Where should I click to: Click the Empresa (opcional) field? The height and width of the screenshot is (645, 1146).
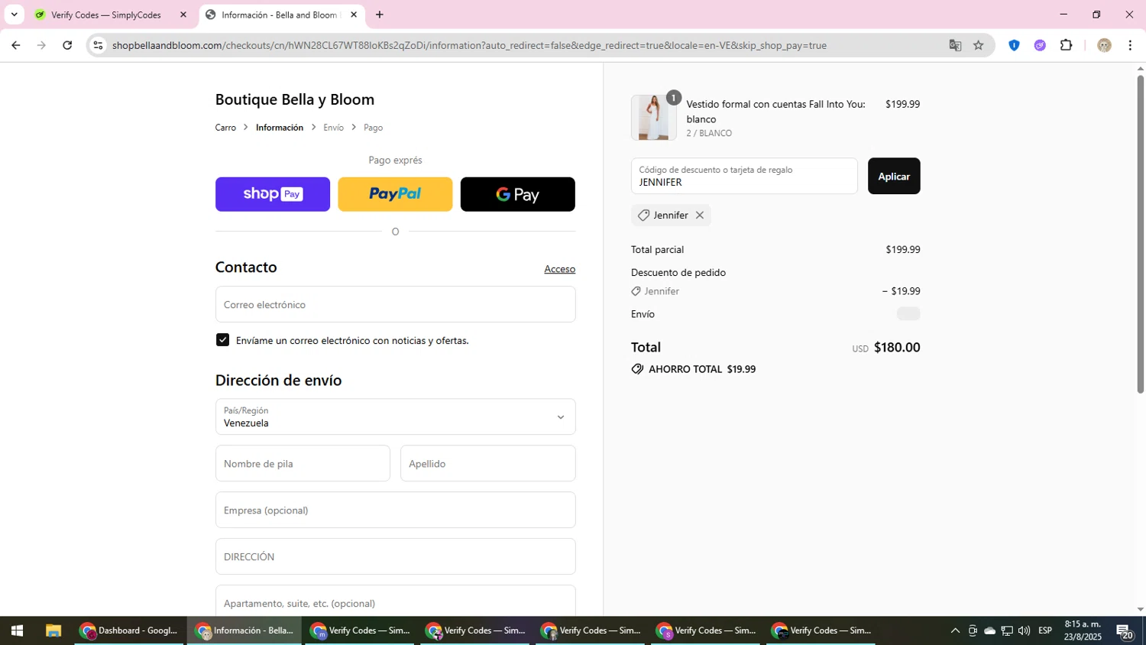[x=395, y=510]
